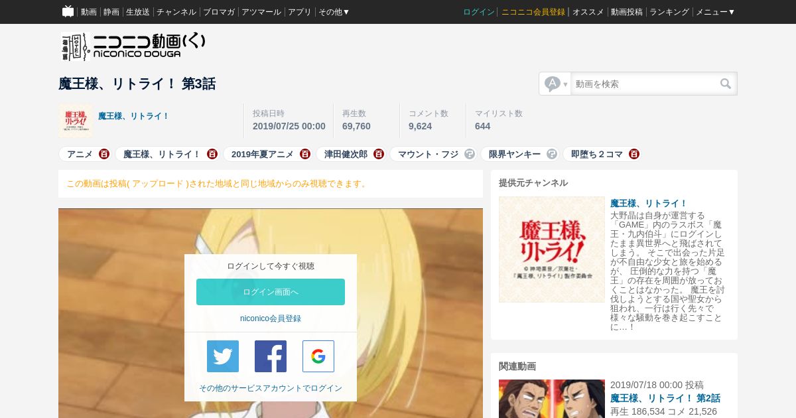Click the niconico TV icon in top bar
The image size is (796, 418).
(x=68, y=11)
